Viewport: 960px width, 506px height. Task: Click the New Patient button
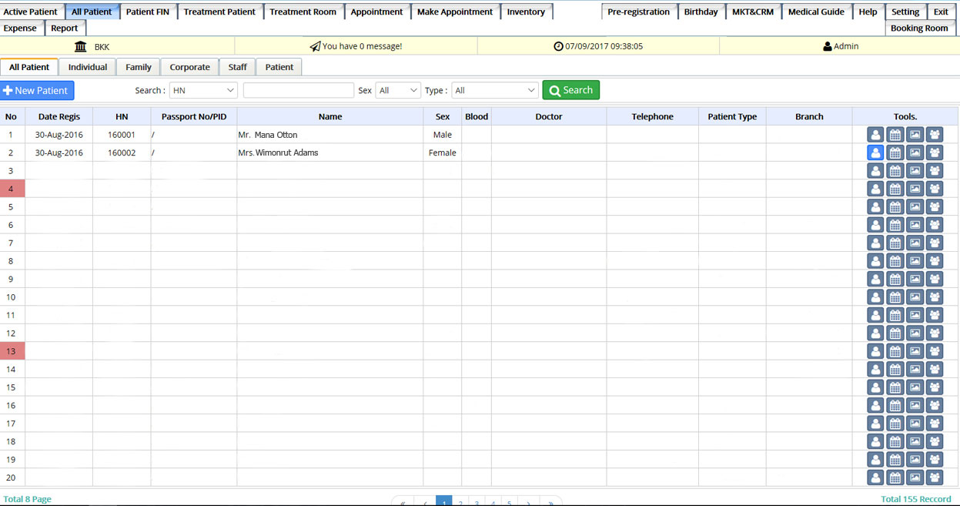point(36,91)
